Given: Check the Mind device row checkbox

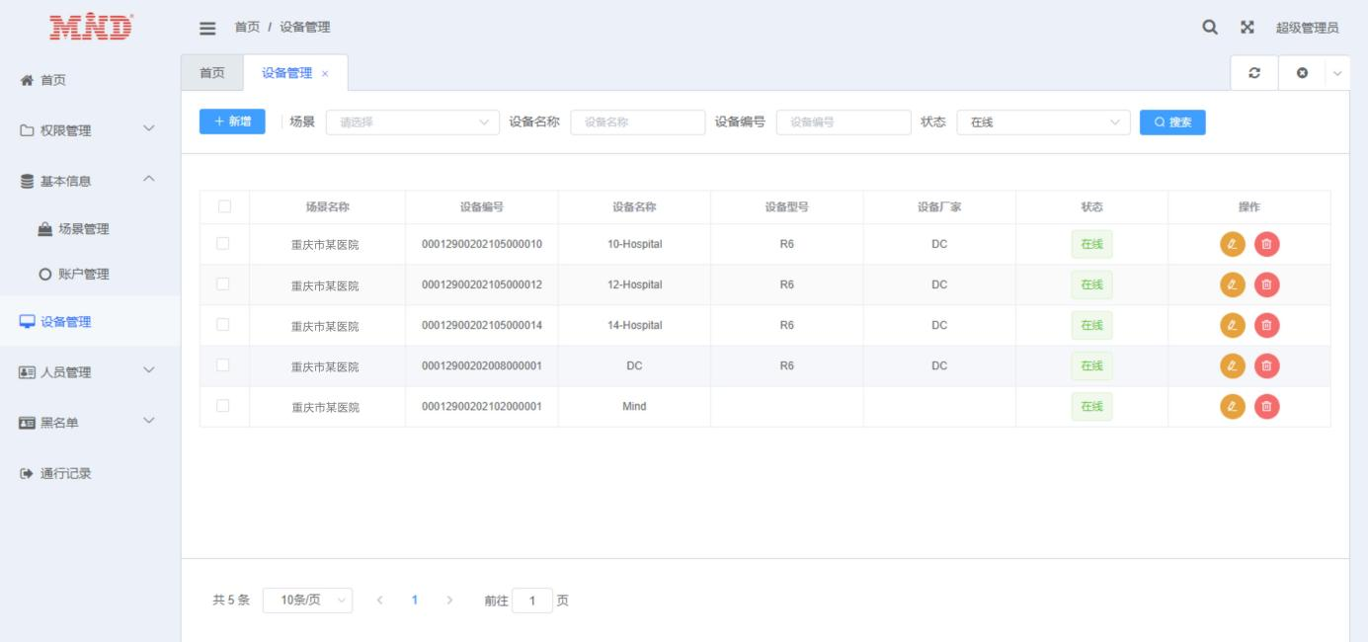Looking at the screenshot, I should 224,405.
